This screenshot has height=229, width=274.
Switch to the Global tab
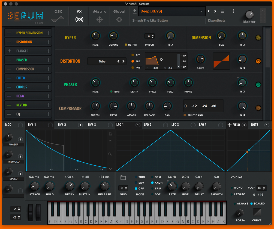pos(119,16)
